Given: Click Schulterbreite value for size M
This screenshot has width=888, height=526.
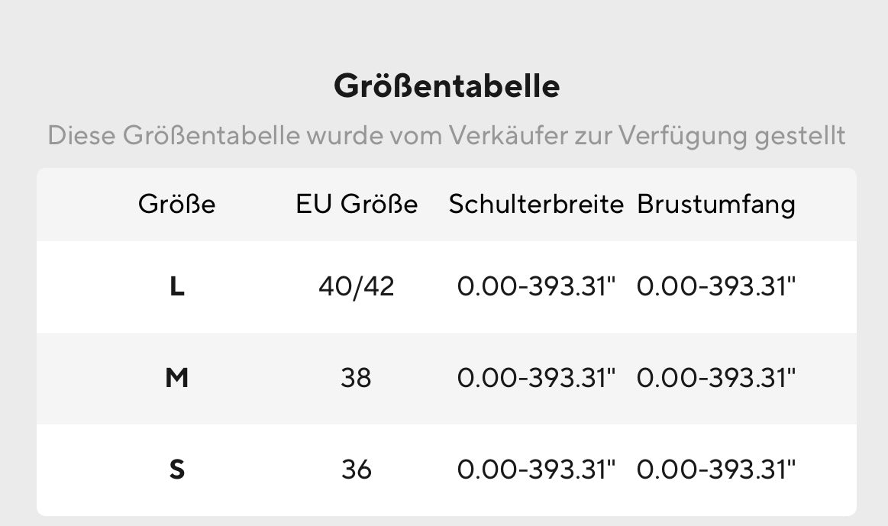Looking at the screenshot, I should (x=536, y=378).
